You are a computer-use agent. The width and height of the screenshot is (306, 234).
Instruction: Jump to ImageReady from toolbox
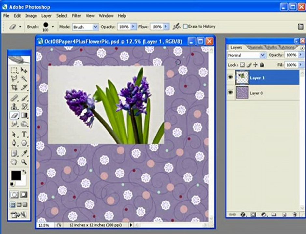pos(19,215)
